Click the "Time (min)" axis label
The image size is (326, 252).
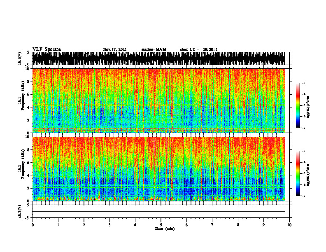coord(165,229)
